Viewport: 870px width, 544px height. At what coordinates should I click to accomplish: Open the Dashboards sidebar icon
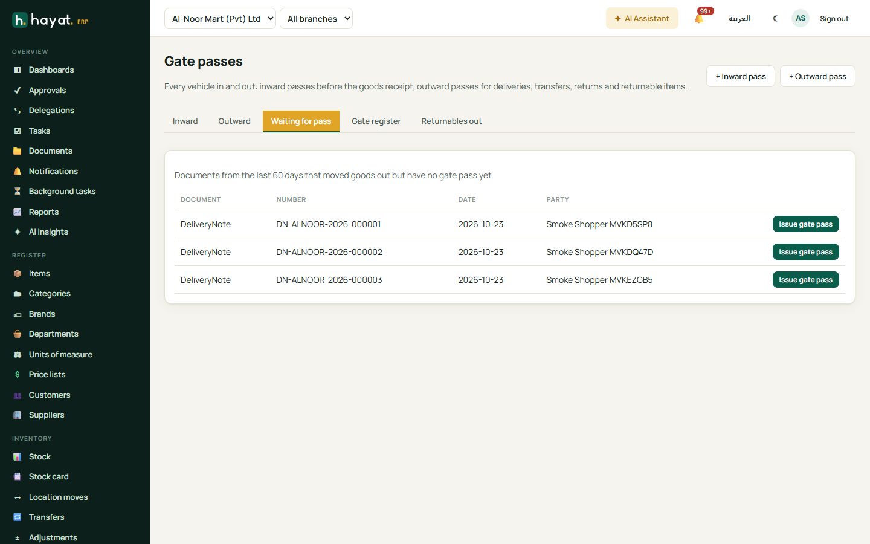tap(18, 70)
